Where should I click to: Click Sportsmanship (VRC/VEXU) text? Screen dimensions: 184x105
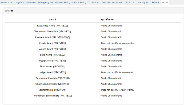pos(53,90)
